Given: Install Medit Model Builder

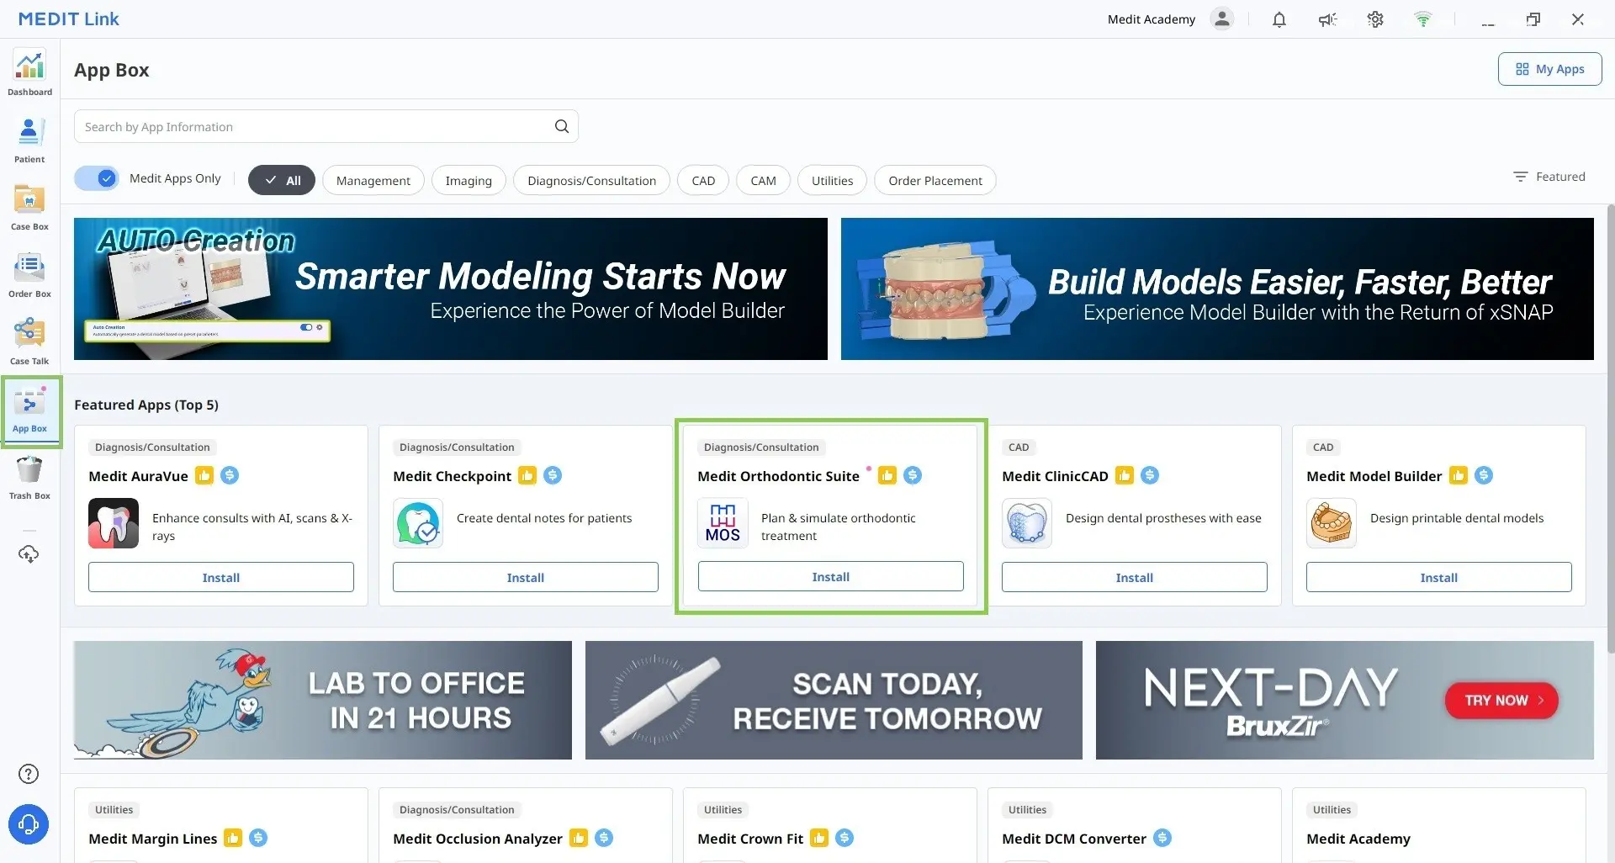Looking at the screenshot, I should [1439, 577].
